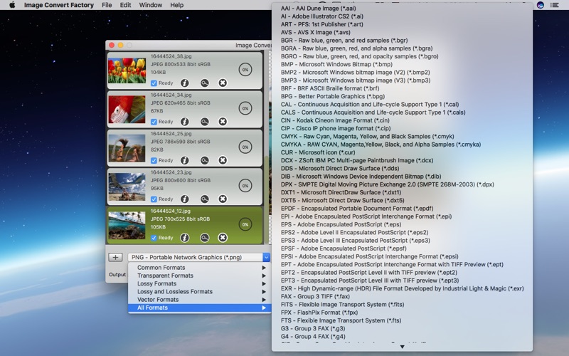
Task: Preview magnifier icon for 16444524_25.jpg
Action: click(205, 160)
